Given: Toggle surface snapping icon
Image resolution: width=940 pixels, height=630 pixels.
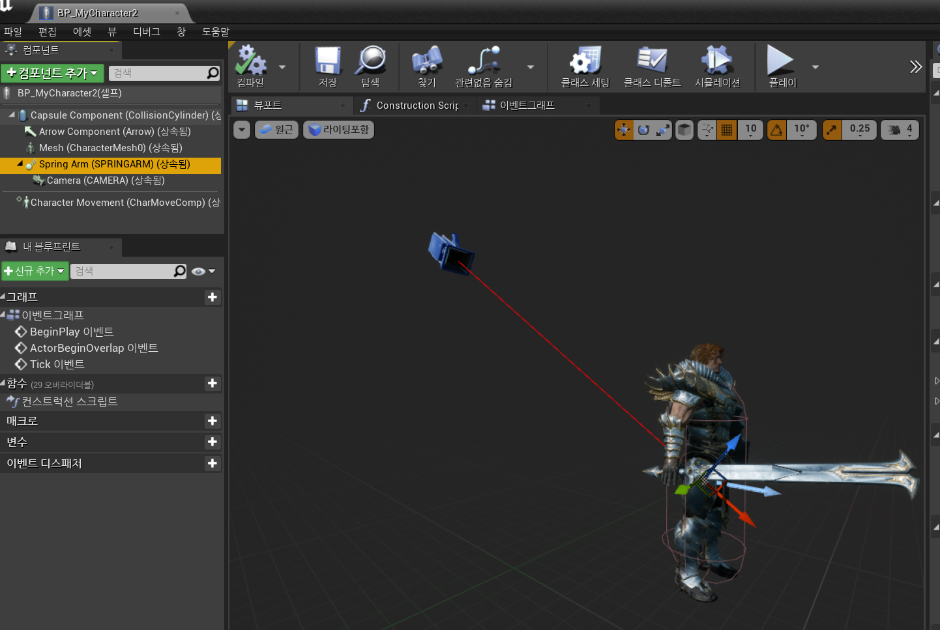Looking at the screenshot, I should (707, 130).
